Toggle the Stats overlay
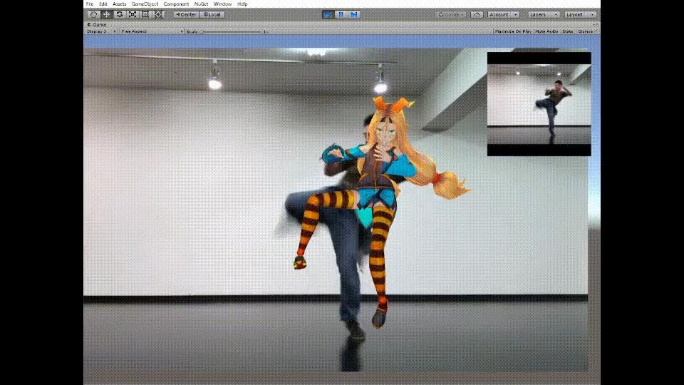 pyautogui.click(x=568, y=31)
